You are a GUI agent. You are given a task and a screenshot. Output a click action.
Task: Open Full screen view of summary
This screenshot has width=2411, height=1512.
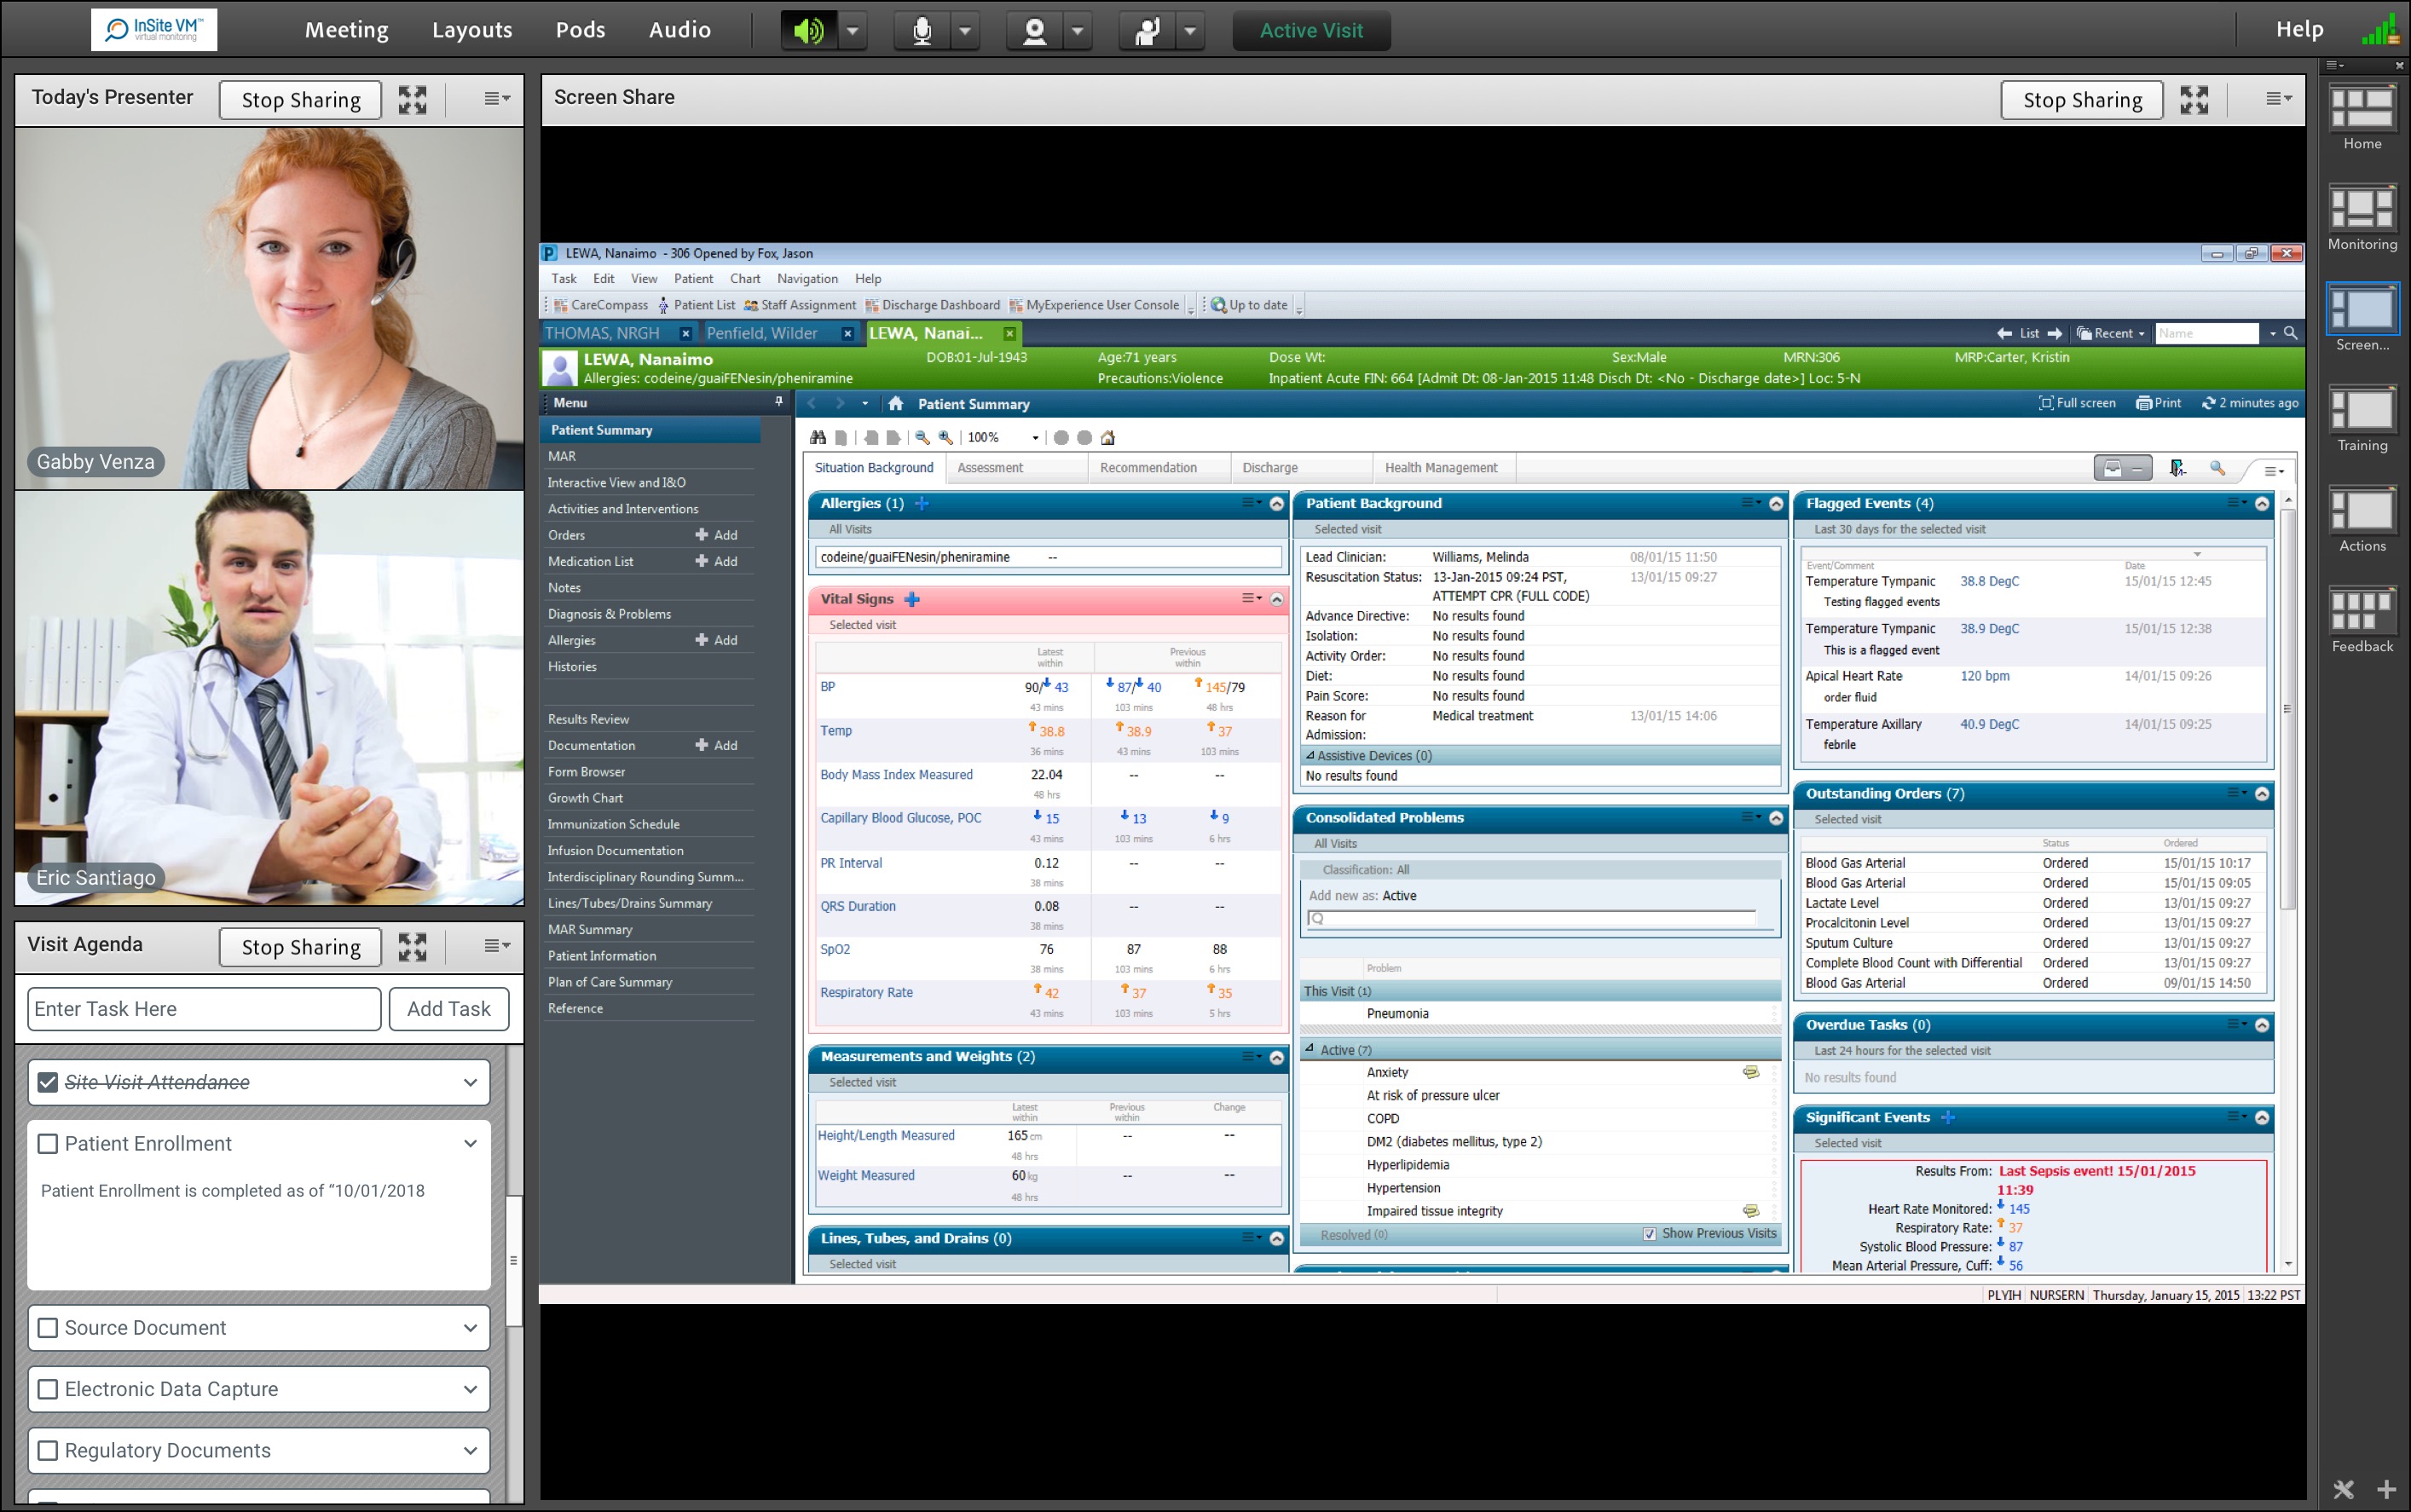(x=2077, y=403)
